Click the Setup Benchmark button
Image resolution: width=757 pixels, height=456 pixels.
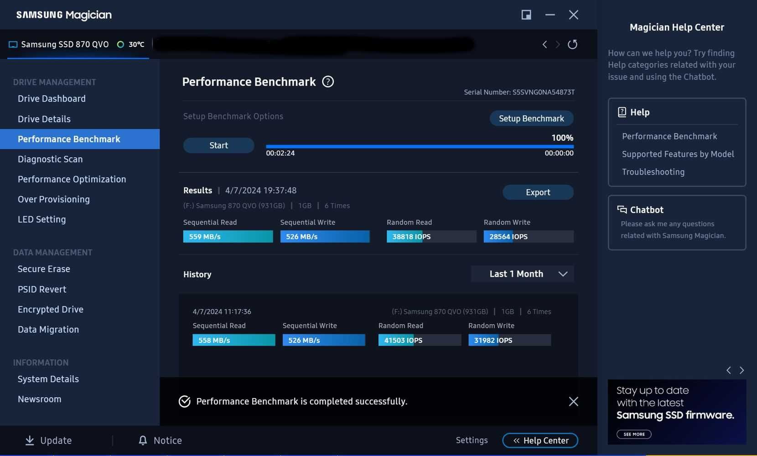point(531,119)
